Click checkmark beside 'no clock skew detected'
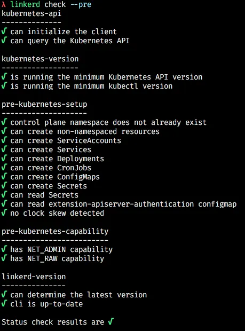 [x=4, y=213]
